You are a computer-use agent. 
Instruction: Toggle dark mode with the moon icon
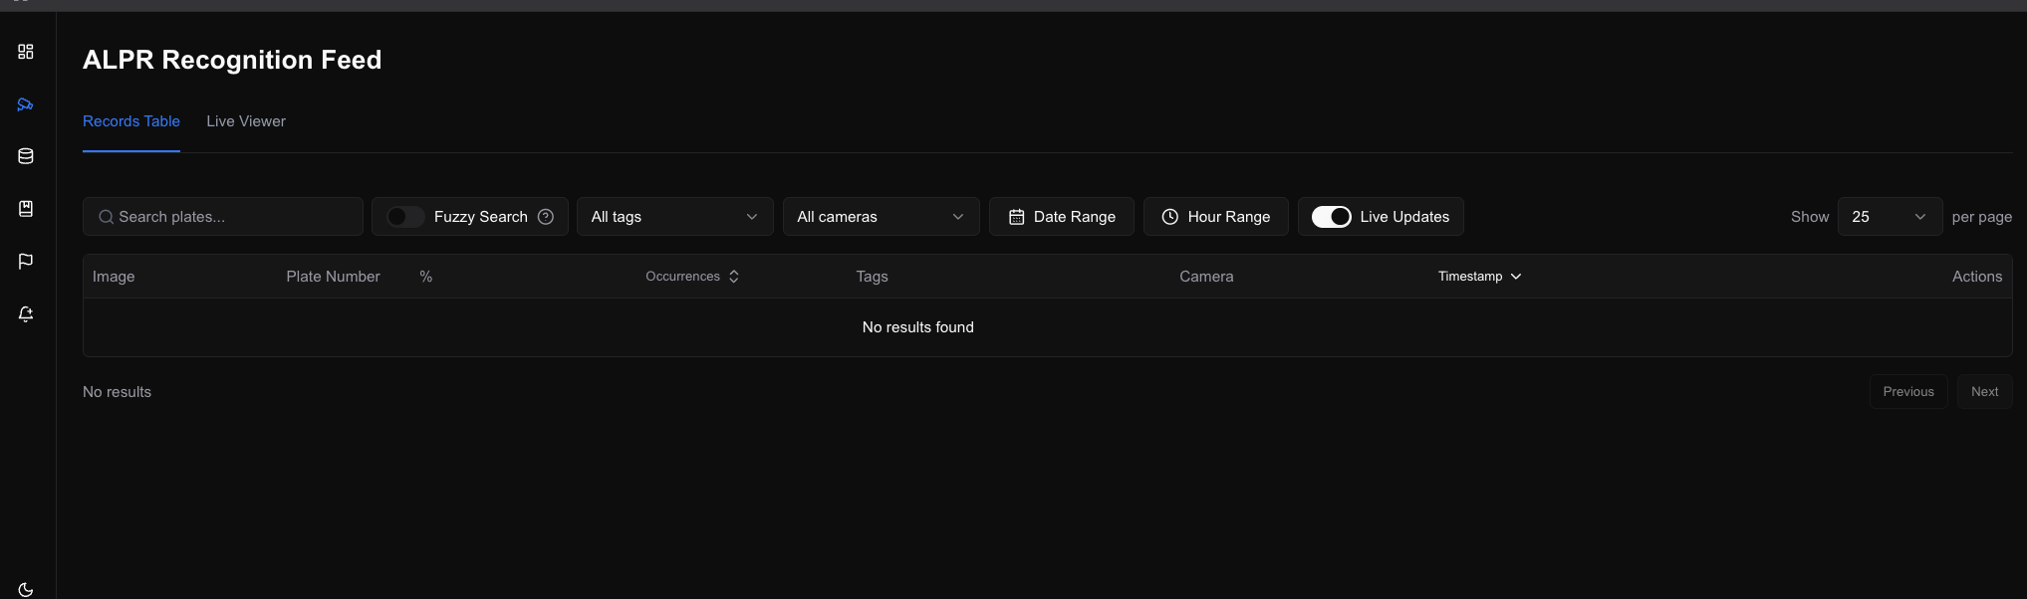pos(26,589)
